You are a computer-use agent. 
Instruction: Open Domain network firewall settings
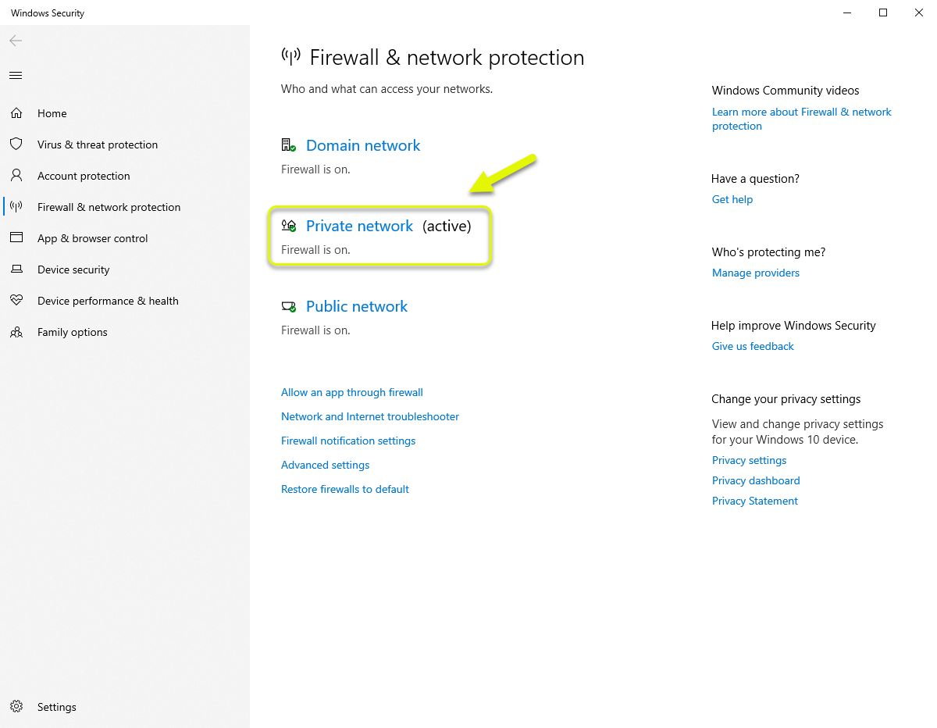362,145
